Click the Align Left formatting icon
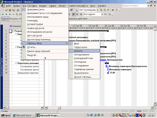Viewport: 157px width, 118px height. 74,14
